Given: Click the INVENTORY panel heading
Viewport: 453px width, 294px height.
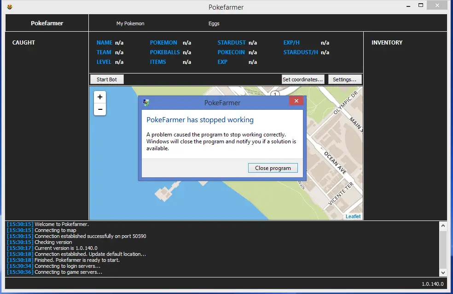Looking at the screenshot, I should point(387,43).
